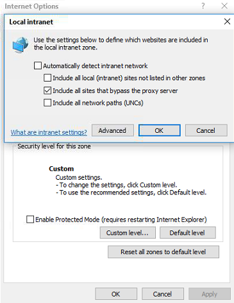Image resolution: width=234 pixels, height=303 pixels.
Task: Cancel the Local intranet dialog
Action: (206, 130)
